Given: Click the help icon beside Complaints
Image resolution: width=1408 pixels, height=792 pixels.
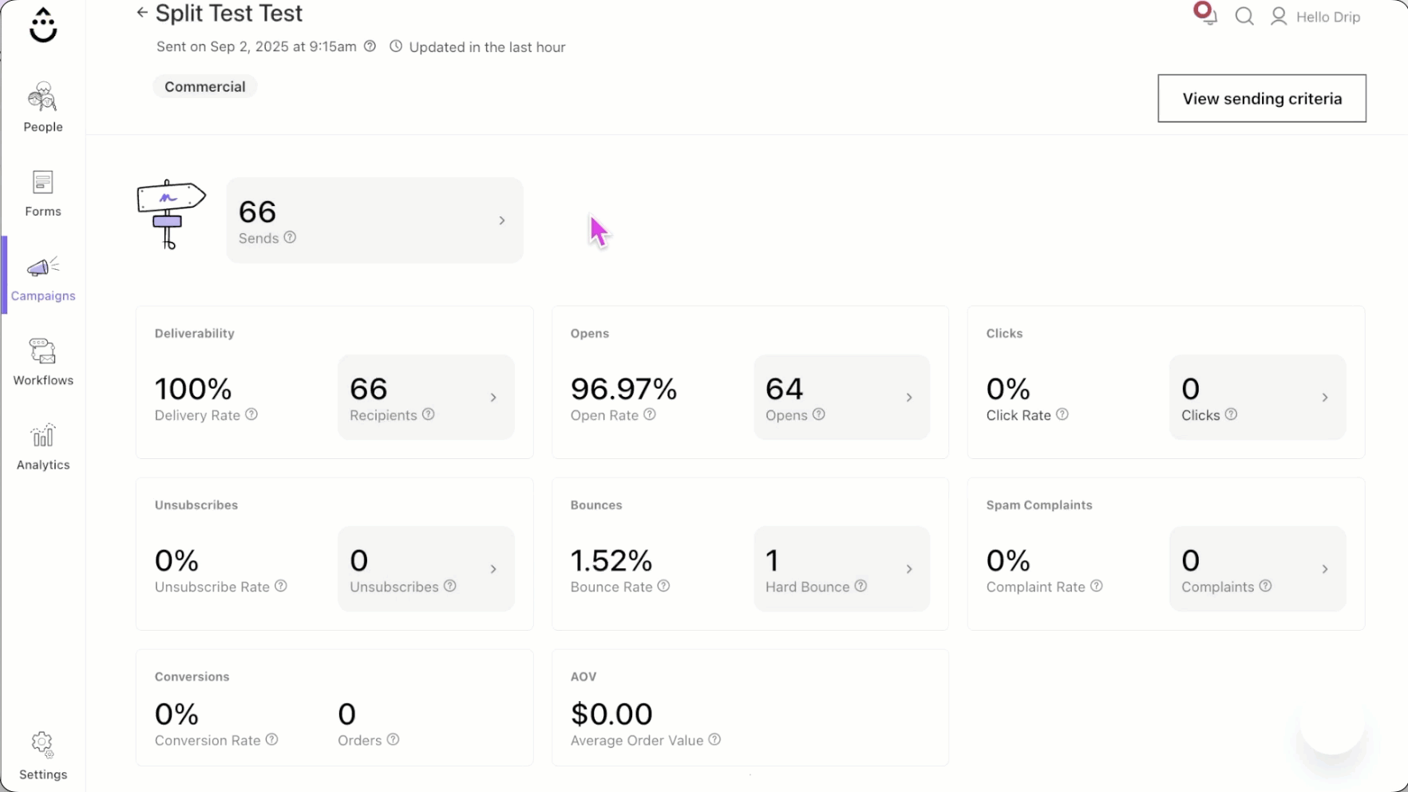Looking at the screenshot, I should click(1266, 586).
